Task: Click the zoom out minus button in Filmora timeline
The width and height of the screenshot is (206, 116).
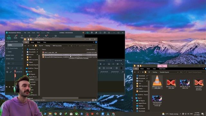Action: click(104, 68)
